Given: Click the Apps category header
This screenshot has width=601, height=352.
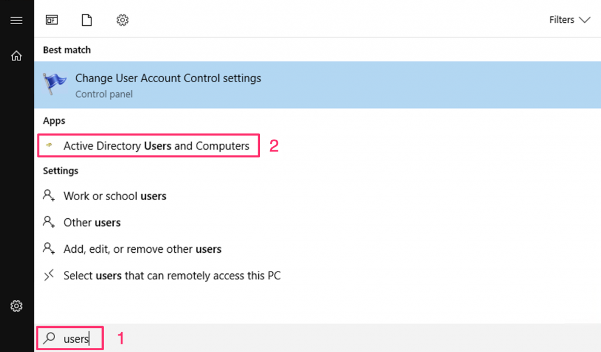Looking at the screenshot, I should (54, 121).
